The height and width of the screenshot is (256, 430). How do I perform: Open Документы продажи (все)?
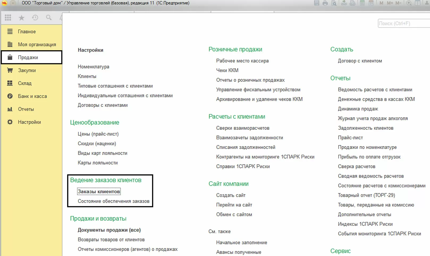109,230
